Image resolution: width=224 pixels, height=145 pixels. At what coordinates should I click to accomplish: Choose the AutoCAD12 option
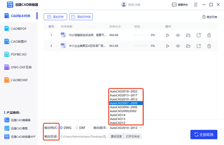[126, 123]
